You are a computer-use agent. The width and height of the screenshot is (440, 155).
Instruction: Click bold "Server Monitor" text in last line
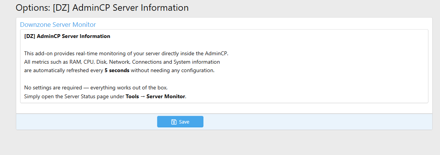pyautogui.click(x=166, y=96)
